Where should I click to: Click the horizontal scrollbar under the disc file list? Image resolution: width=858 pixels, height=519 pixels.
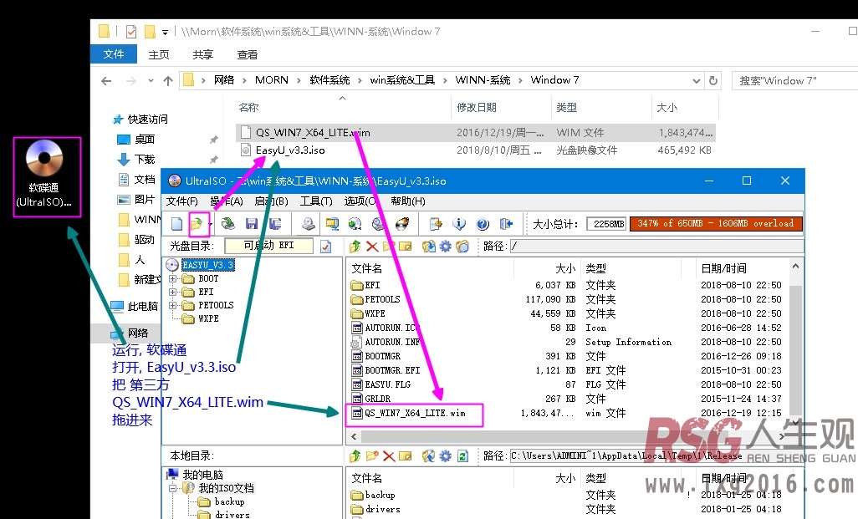coord(569,436)
